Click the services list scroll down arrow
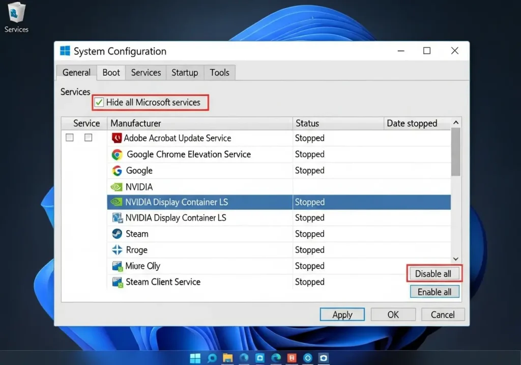Viewport: 521px width, 365px height. click(x=456, y=259)
